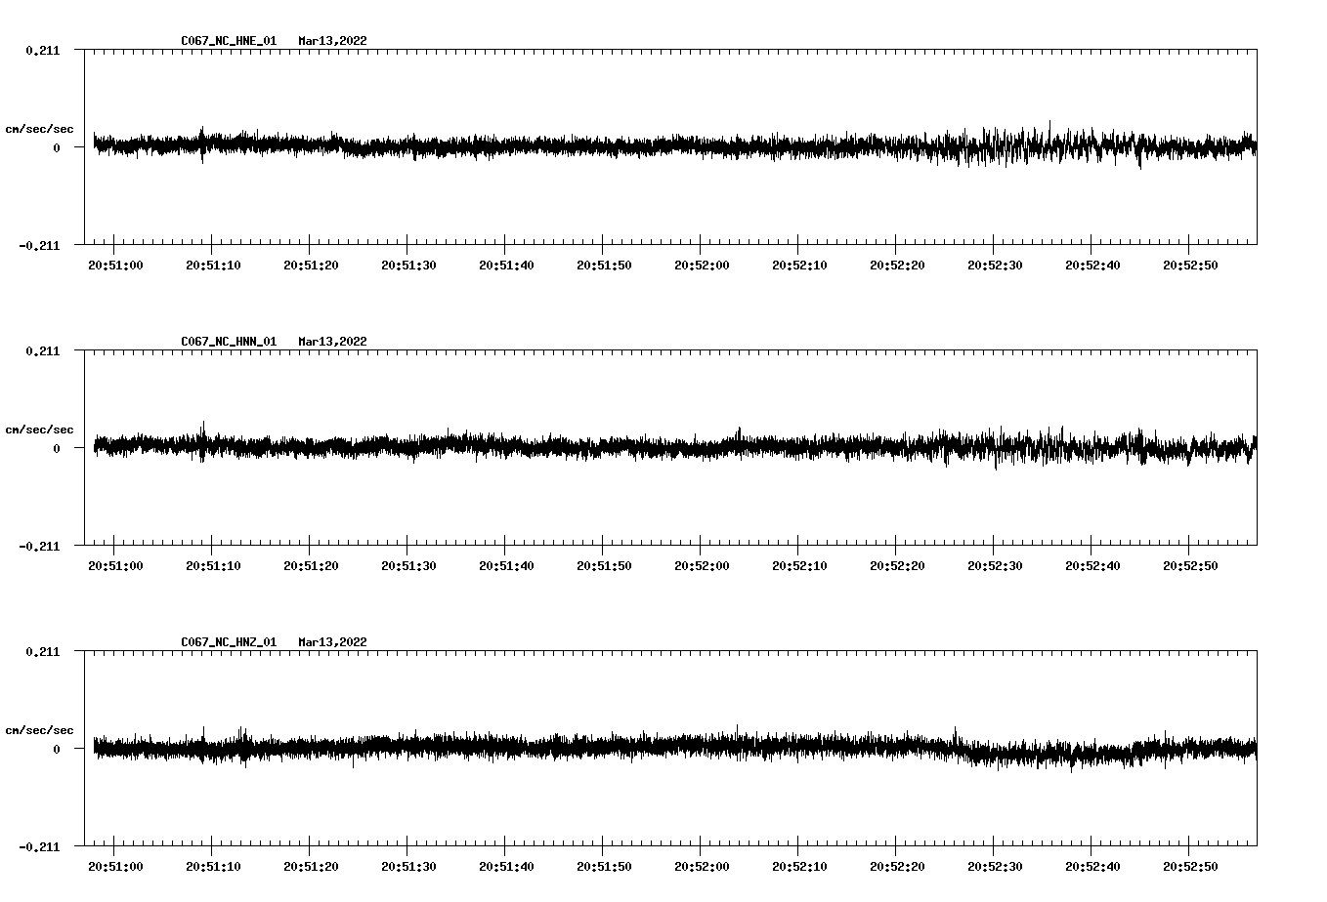This screenshot has height=902, width=1327.
Task: Click the -0.211 lower limit on HNE axis
Action: (39, 246)
